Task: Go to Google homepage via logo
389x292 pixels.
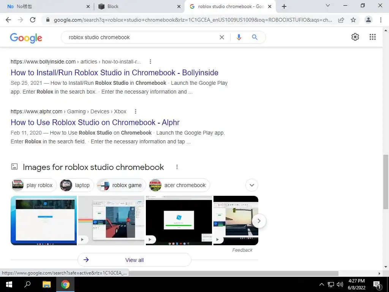Action: [x=26, y=38]
